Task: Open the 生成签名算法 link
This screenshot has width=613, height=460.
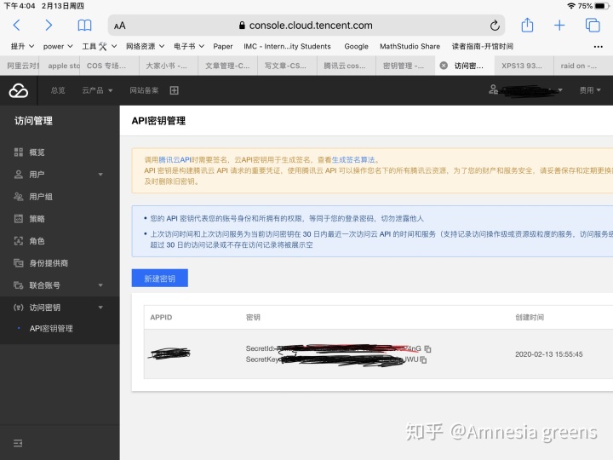Action: [353, 159]
